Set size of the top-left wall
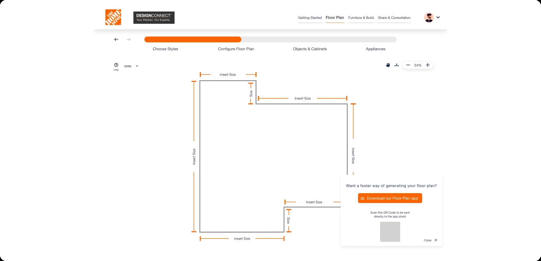The width and height of the screenshot is (541, 261). pos(228,75)
